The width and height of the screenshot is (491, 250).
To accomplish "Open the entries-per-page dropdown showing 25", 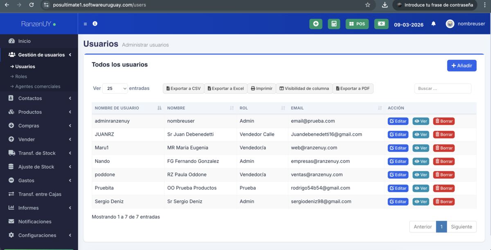I will point(115,88).
